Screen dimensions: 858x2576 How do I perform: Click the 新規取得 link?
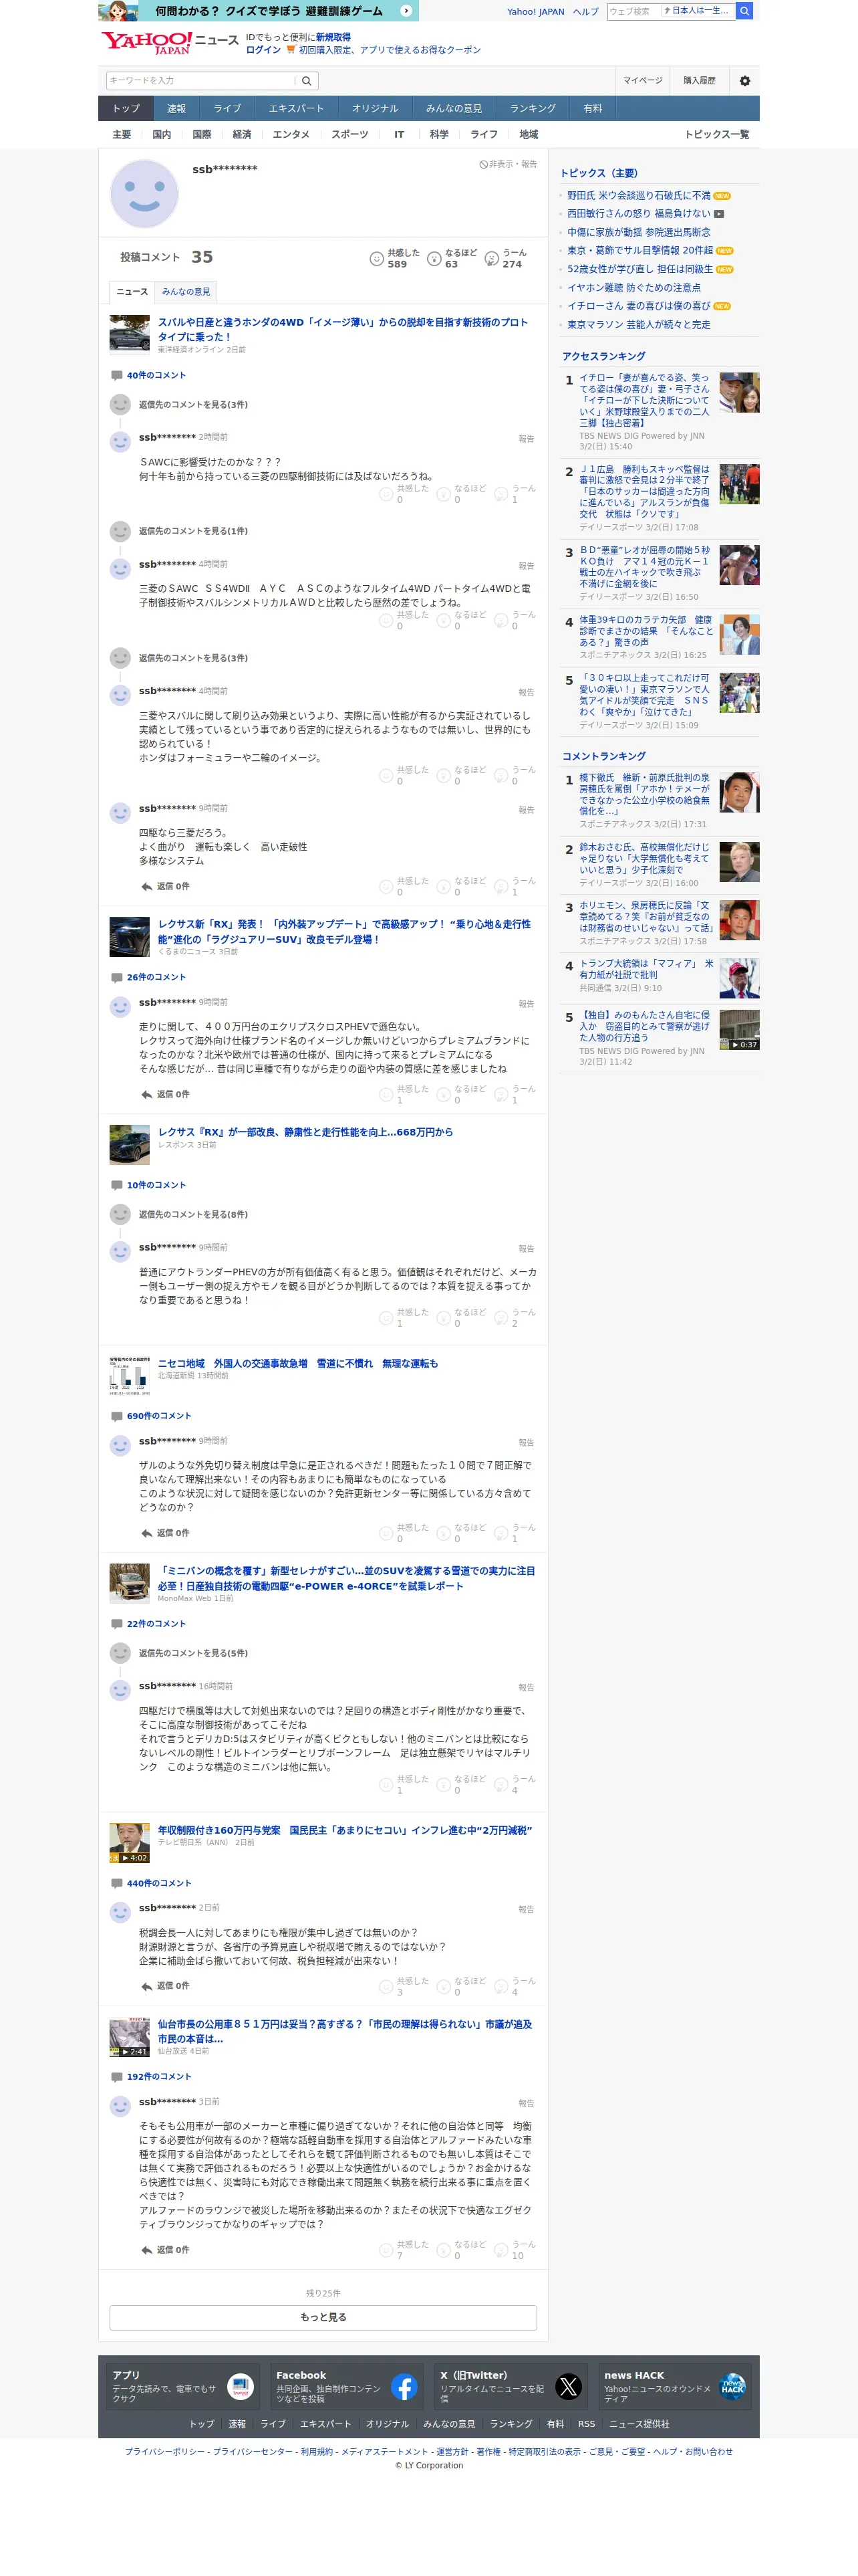(333, 37)
